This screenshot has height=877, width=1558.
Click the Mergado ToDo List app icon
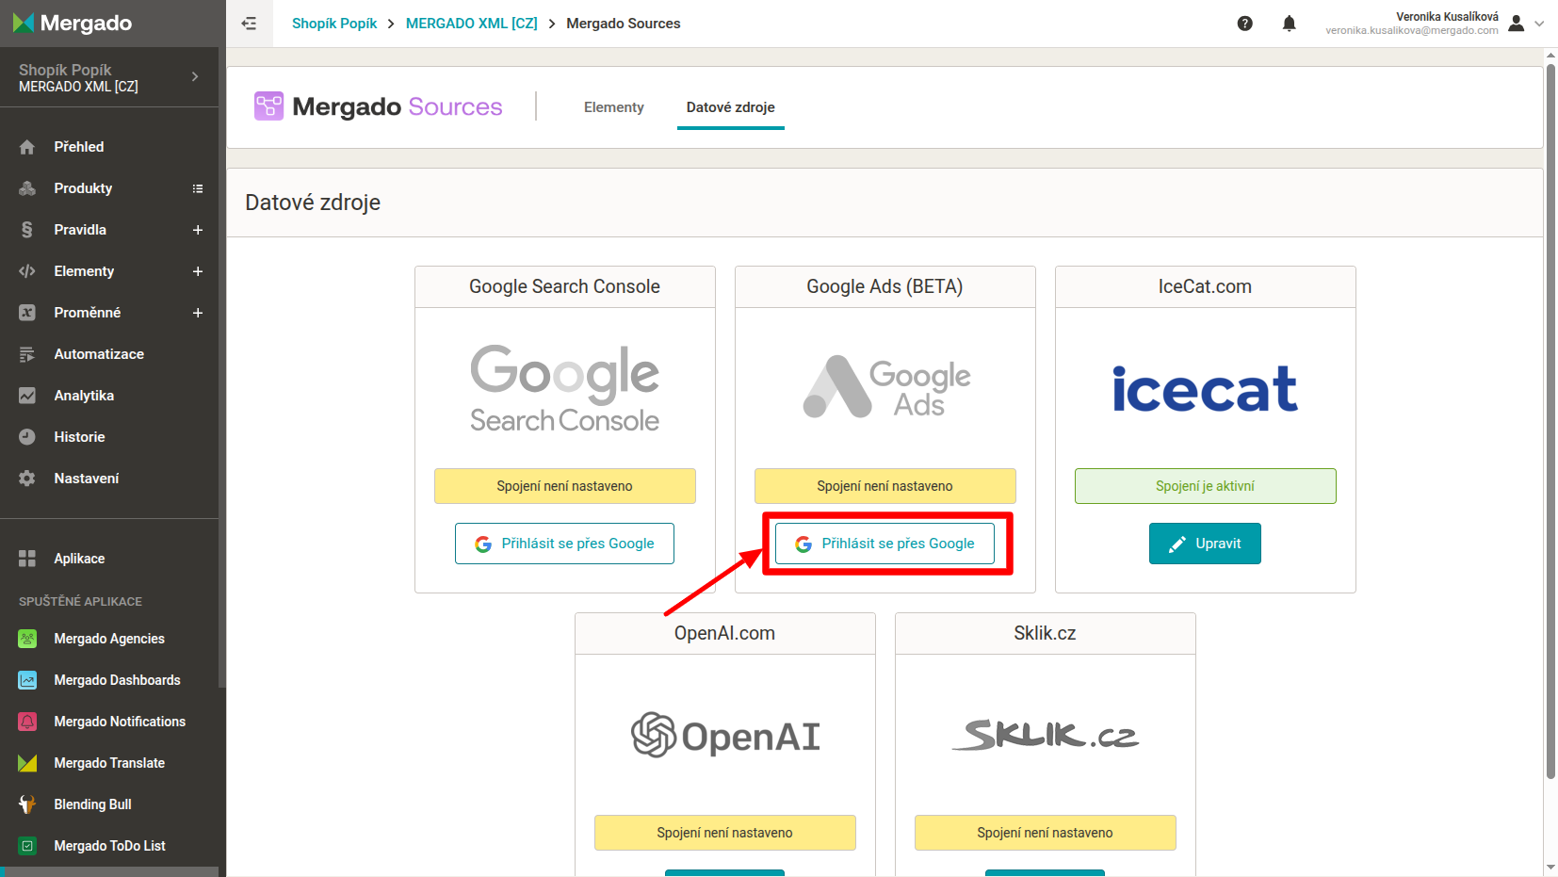click(x=27, y=846)
